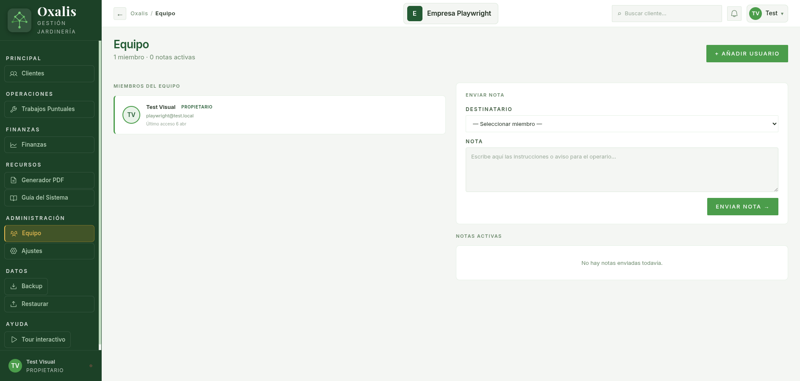Click the Oxalis logo icon
800x381 pixels.
[x=19, y=20]
